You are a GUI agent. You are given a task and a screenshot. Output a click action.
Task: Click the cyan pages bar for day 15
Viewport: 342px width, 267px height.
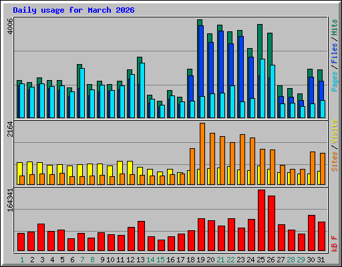(162, 111)
